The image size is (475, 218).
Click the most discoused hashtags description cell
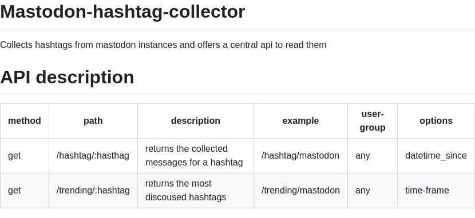tap(196, 191)
